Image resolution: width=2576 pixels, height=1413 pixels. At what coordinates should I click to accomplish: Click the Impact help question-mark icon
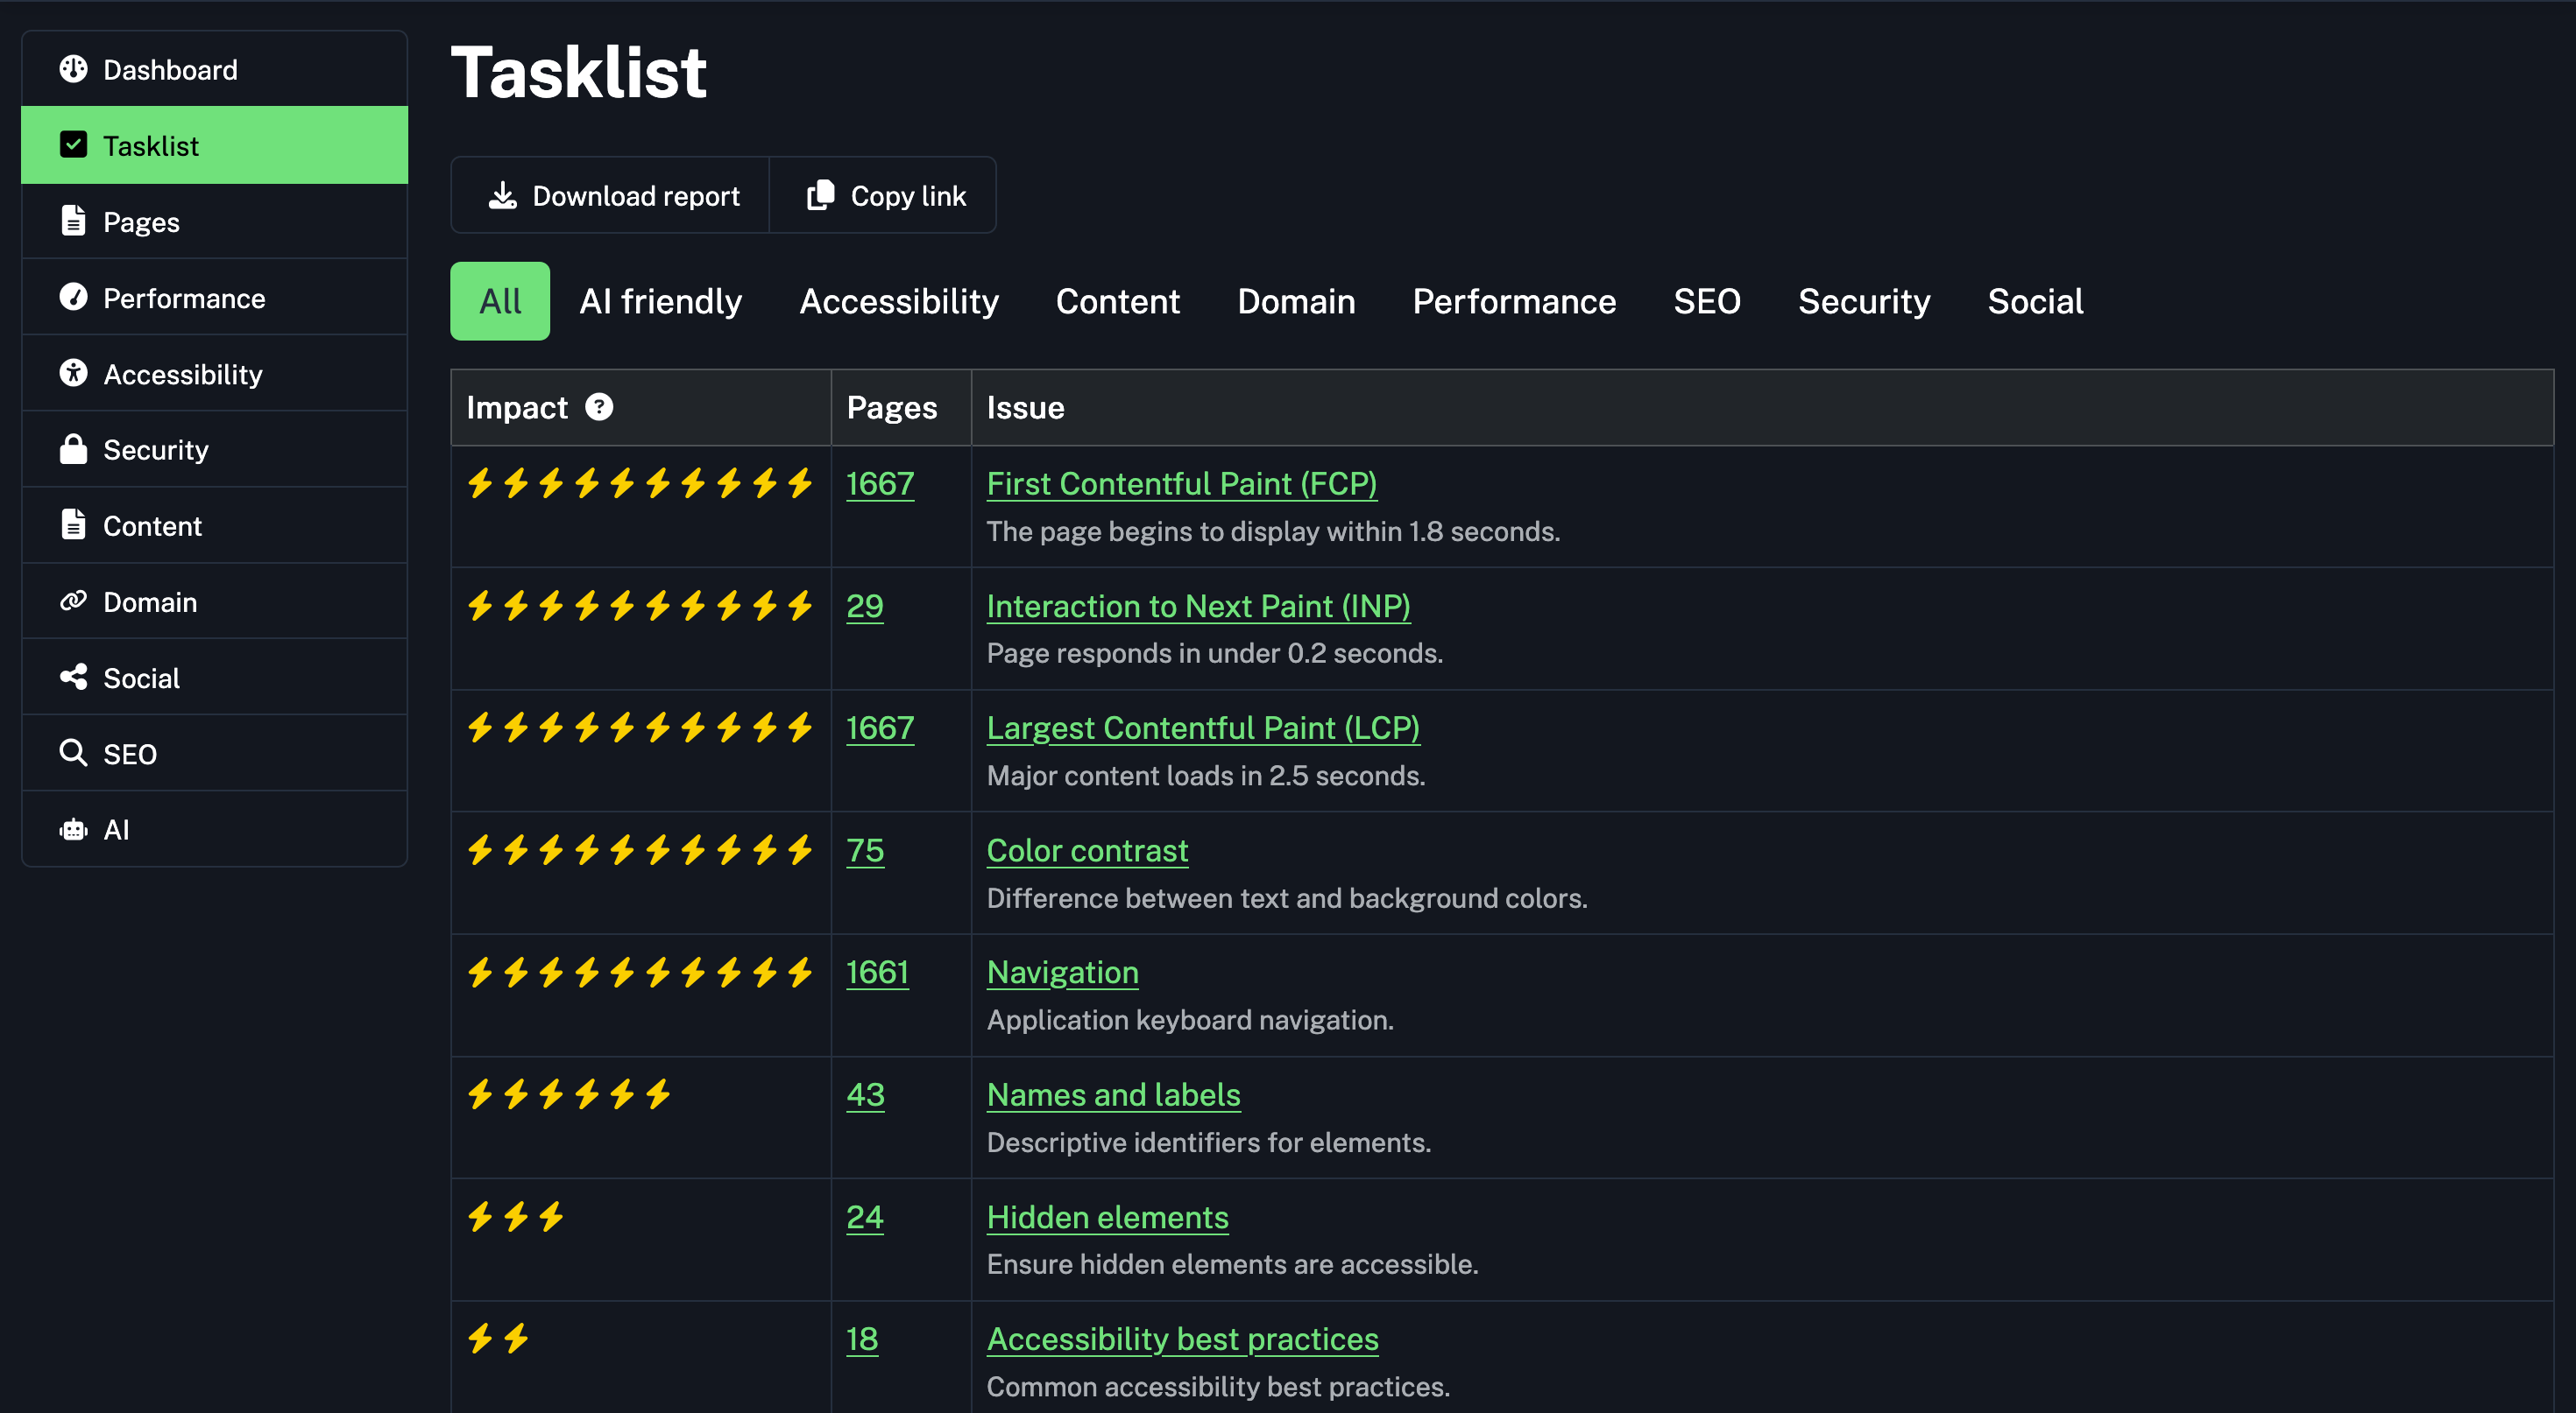(599, 407)
